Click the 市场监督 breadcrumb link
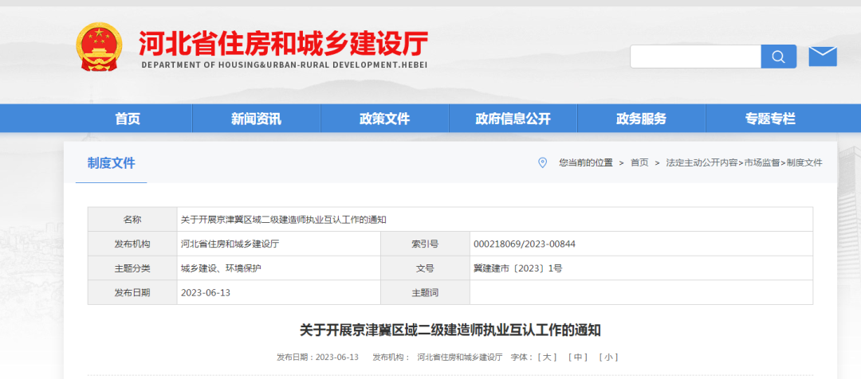Screen dimensions: 861x379 pos(762,163)
